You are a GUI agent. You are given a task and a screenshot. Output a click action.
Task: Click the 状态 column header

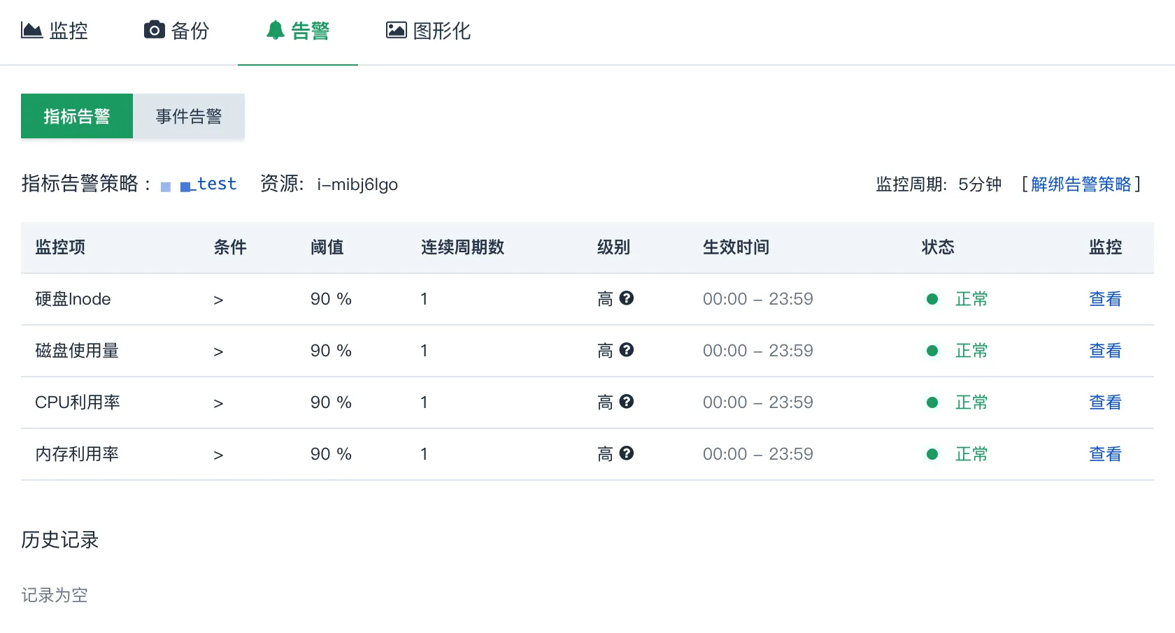click(938, 247)
